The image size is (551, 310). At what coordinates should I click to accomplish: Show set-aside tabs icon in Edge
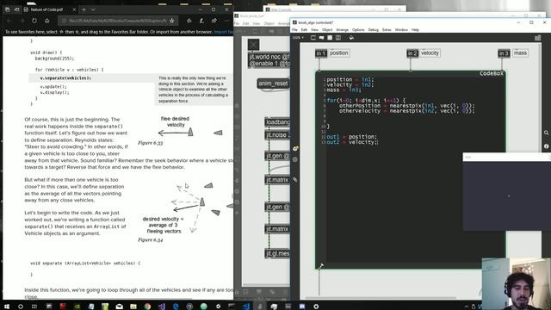point(8,9)
